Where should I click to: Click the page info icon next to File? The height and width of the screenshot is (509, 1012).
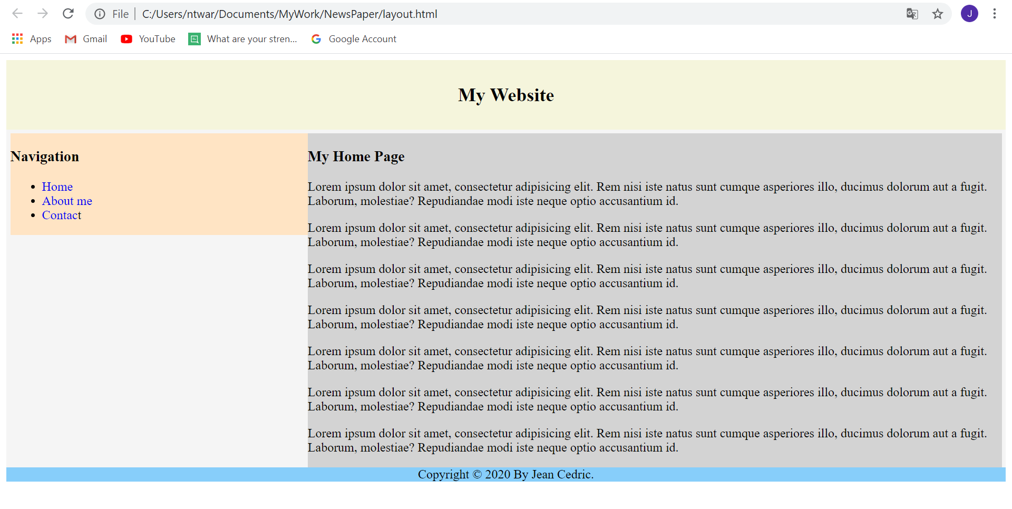tap(100, 14)
